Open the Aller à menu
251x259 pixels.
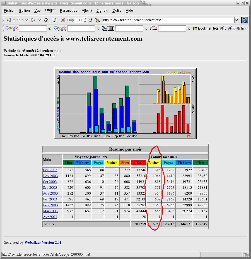click(87, 11)
